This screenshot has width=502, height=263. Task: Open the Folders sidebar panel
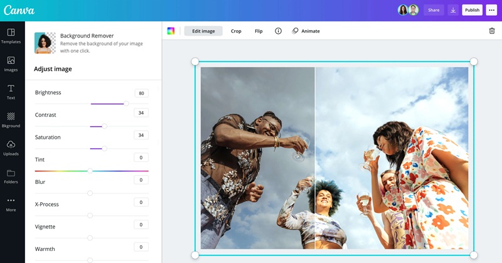coord(11,176)
